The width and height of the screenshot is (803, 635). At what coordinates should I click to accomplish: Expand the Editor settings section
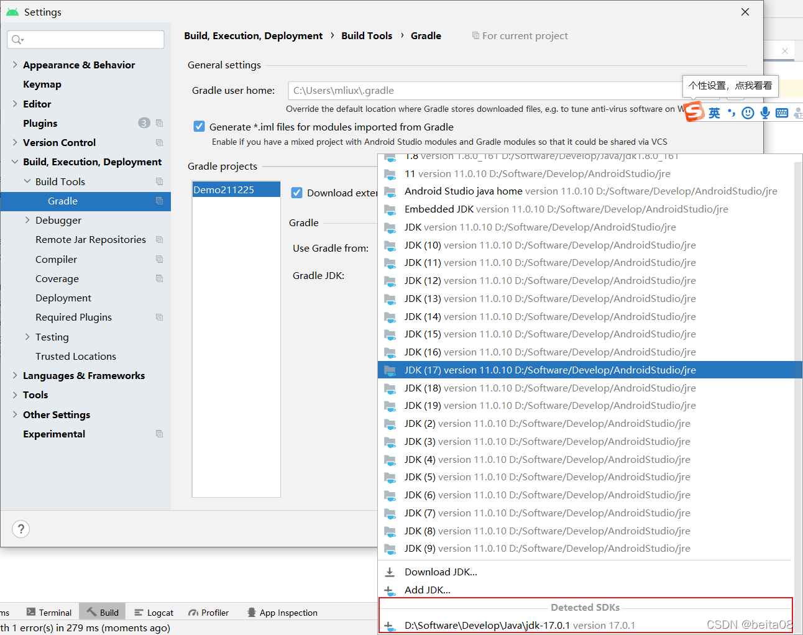pos(15,104)
